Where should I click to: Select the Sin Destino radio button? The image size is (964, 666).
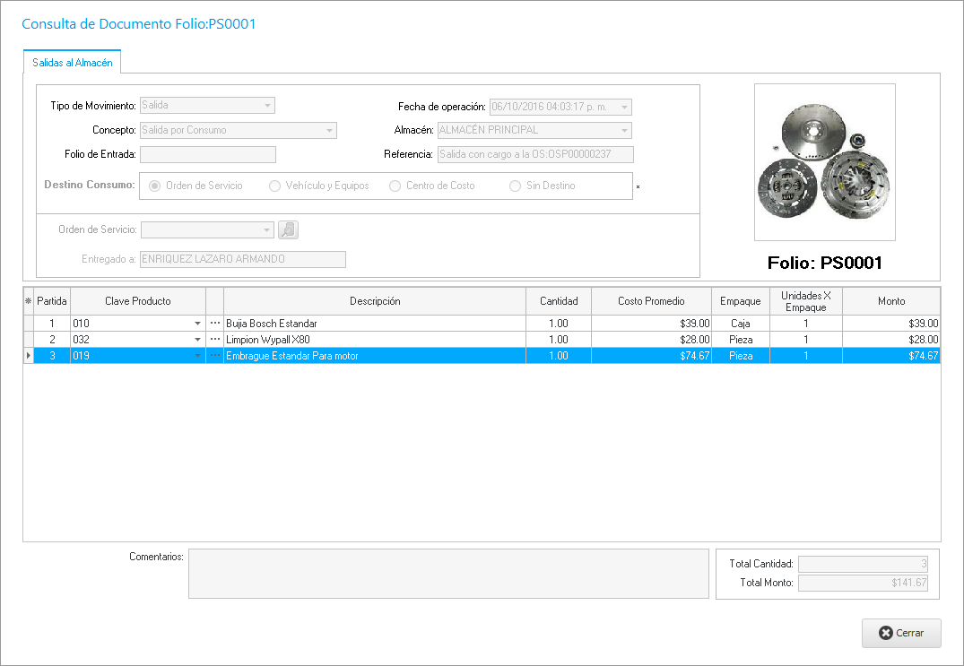pyautogui.click(x=515, y=186)
